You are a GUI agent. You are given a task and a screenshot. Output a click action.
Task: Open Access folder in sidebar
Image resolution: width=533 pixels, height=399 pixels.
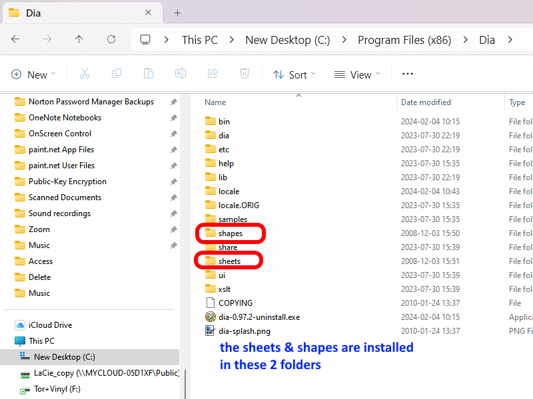[x=34, y=261]
